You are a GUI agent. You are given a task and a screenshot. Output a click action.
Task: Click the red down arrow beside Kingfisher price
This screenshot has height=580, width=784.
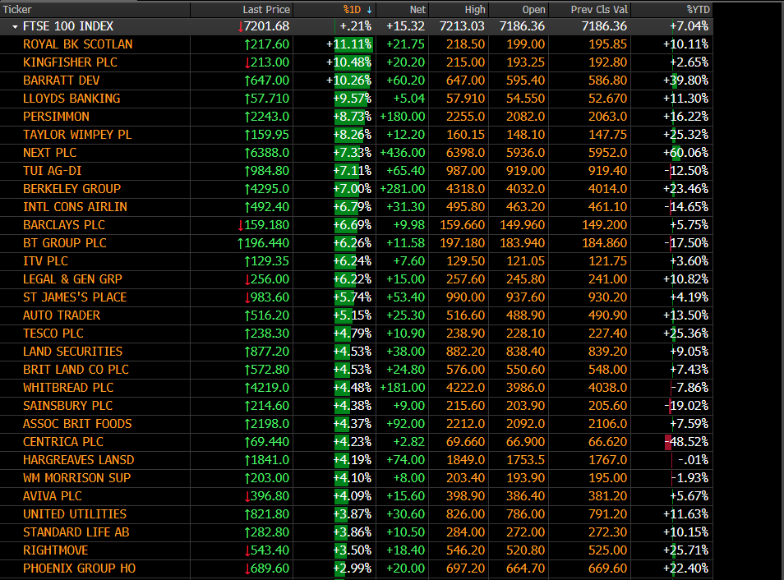coord(247,62)
